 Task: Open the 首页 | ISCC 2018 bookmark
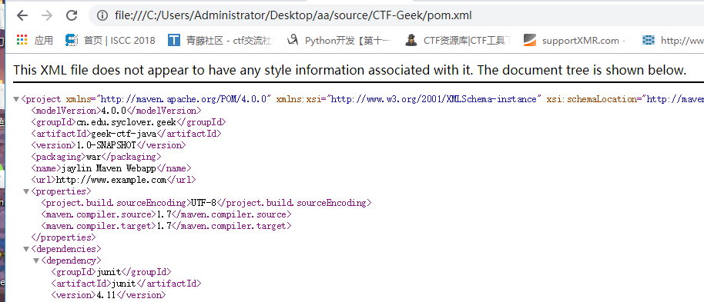point(119,40)
